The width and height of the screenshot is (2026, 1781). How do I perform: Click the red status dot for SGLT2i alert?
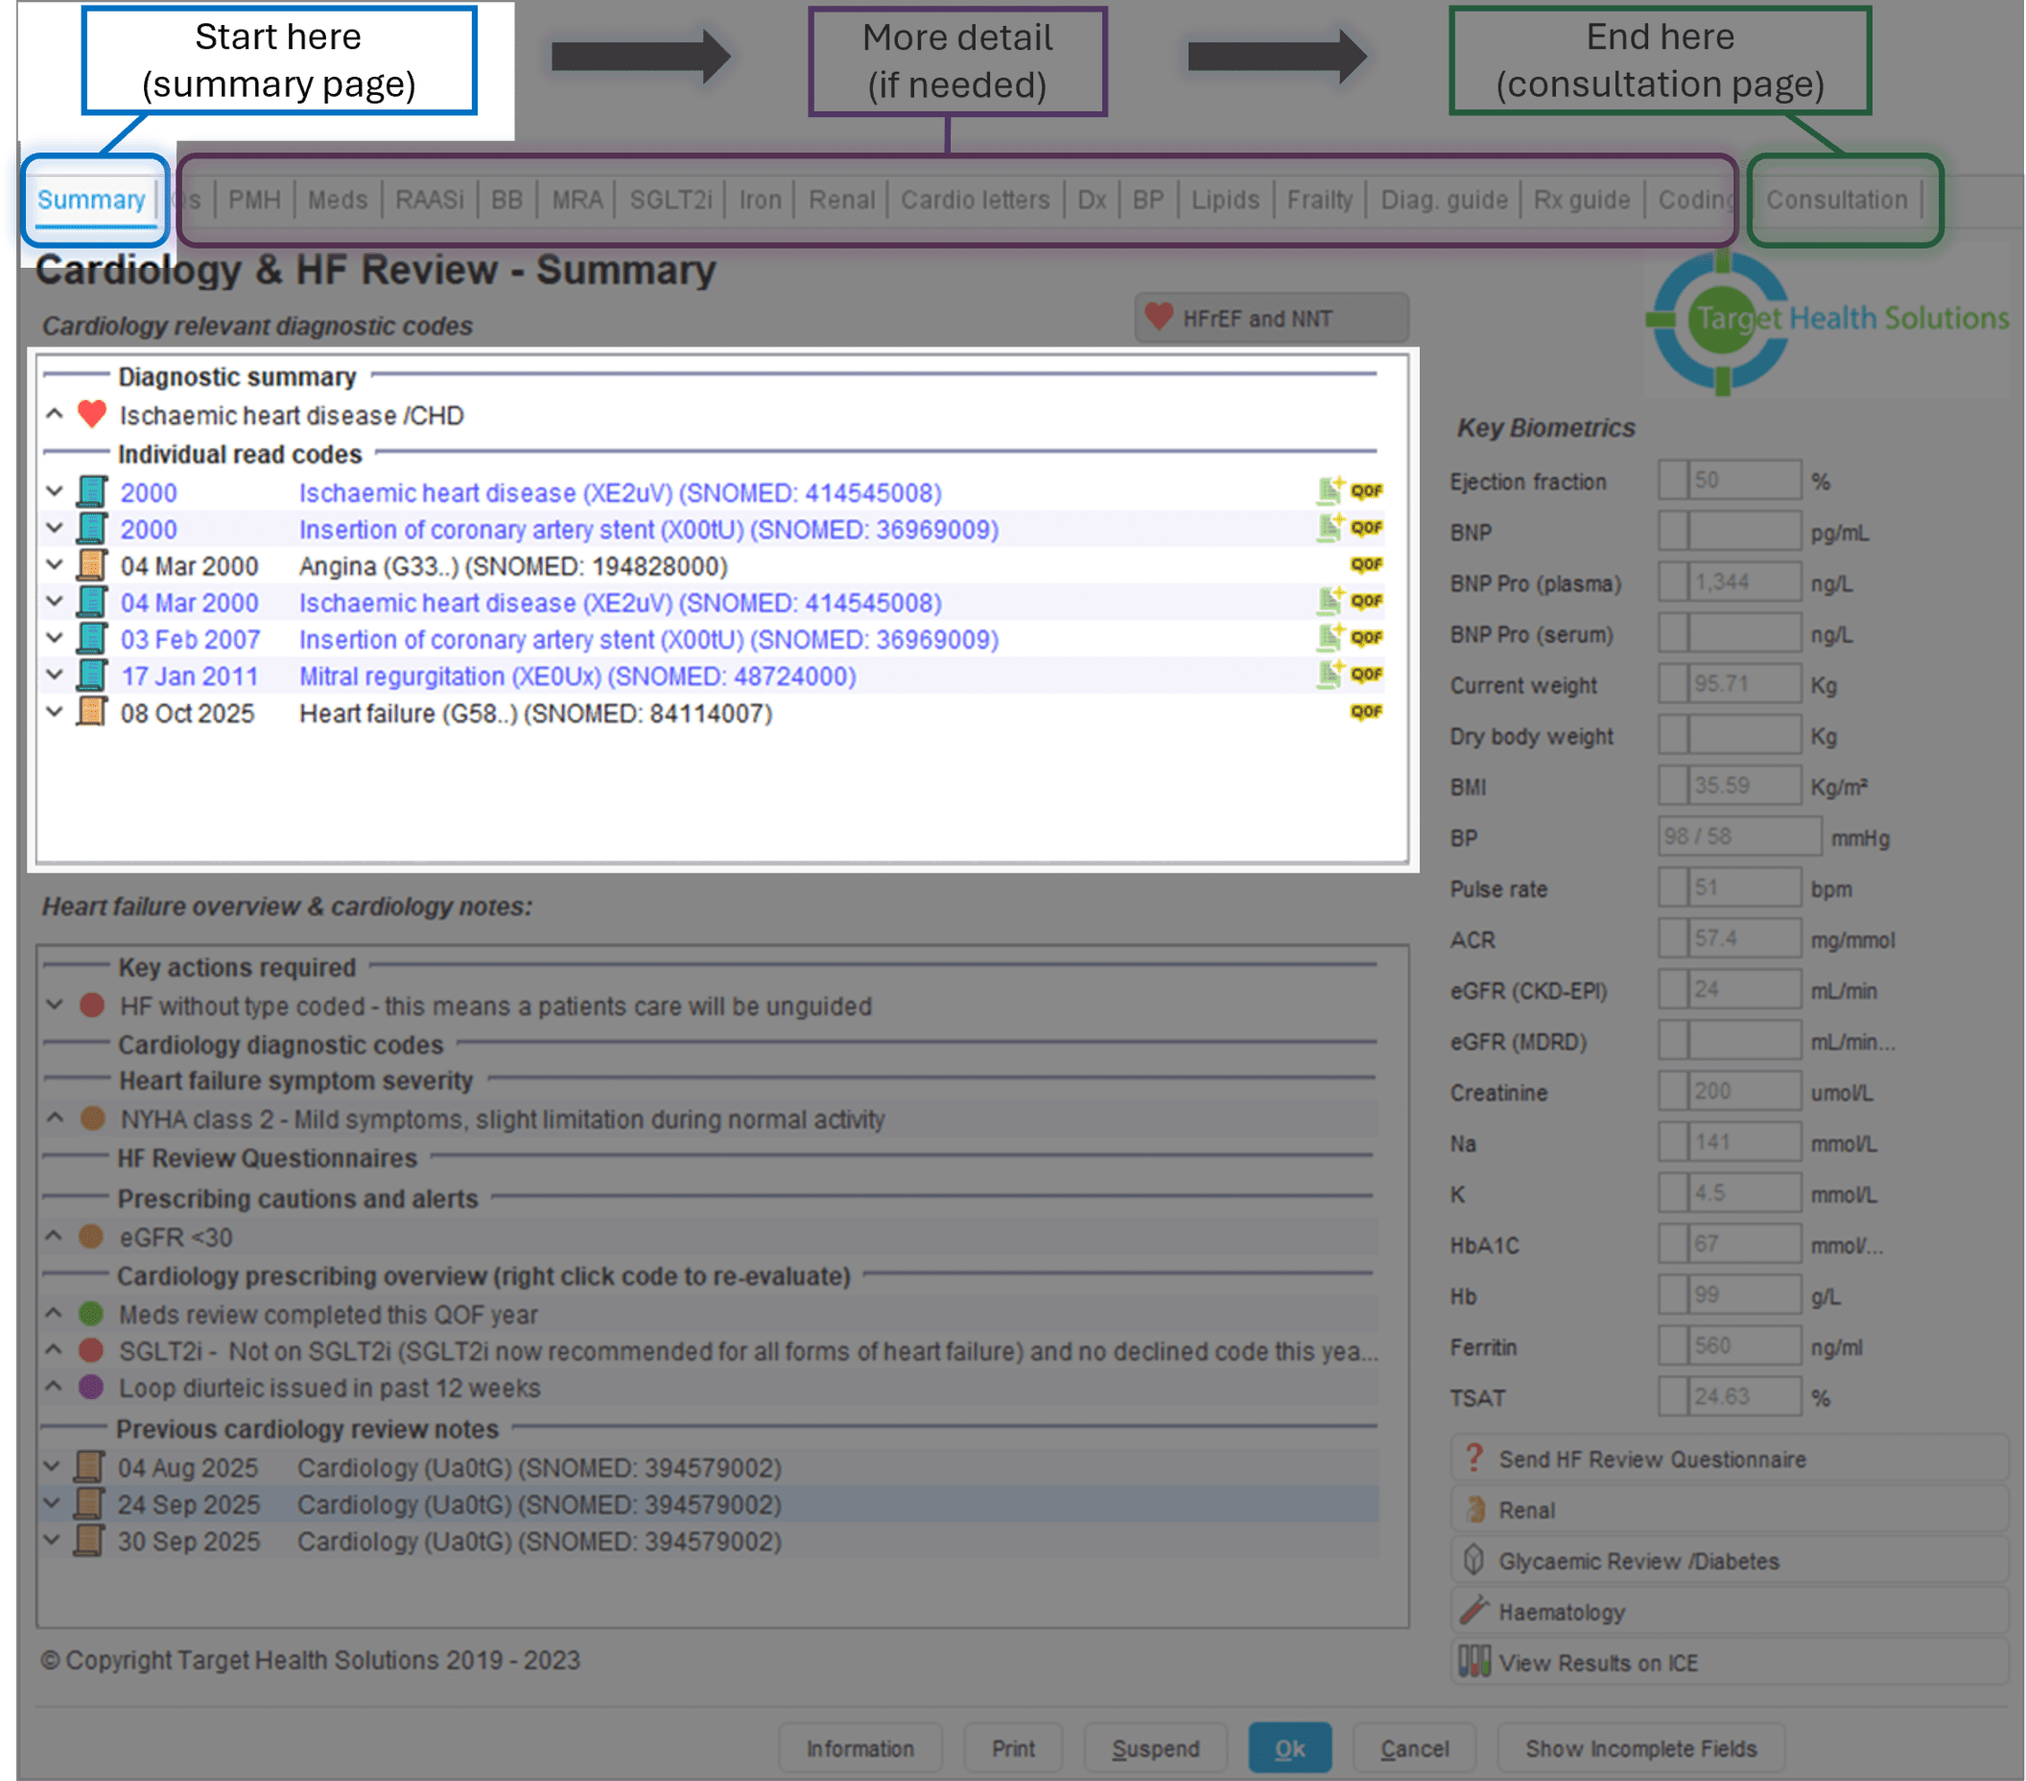[91, 1351]
